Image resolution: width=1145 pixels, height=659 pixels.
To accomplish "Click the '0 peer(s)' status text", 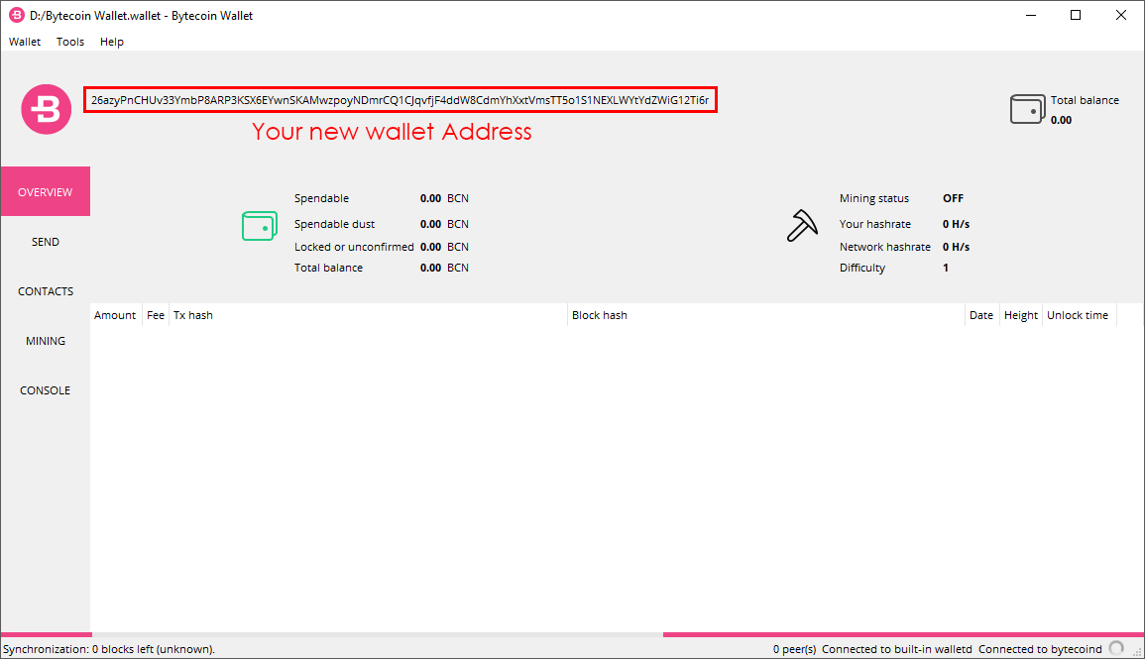I will pyautogui.click(x=794, y=649).
